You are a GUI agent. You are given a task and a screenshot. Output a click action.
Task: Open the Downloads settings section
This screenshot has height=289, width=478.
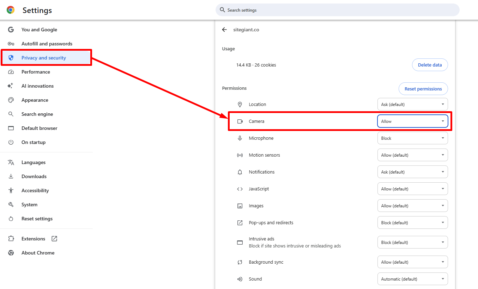(34, 176)
